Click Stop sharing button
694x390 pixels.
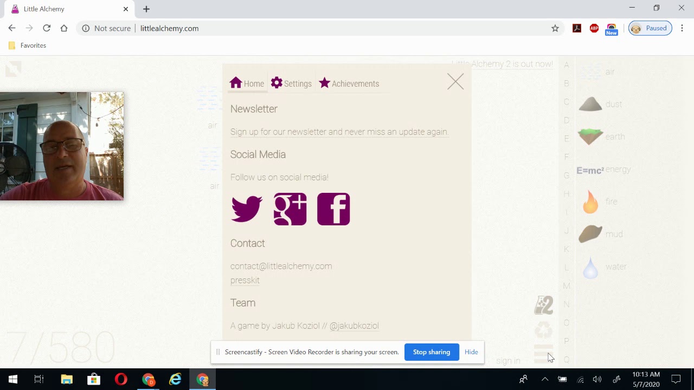tap(432, 352)
